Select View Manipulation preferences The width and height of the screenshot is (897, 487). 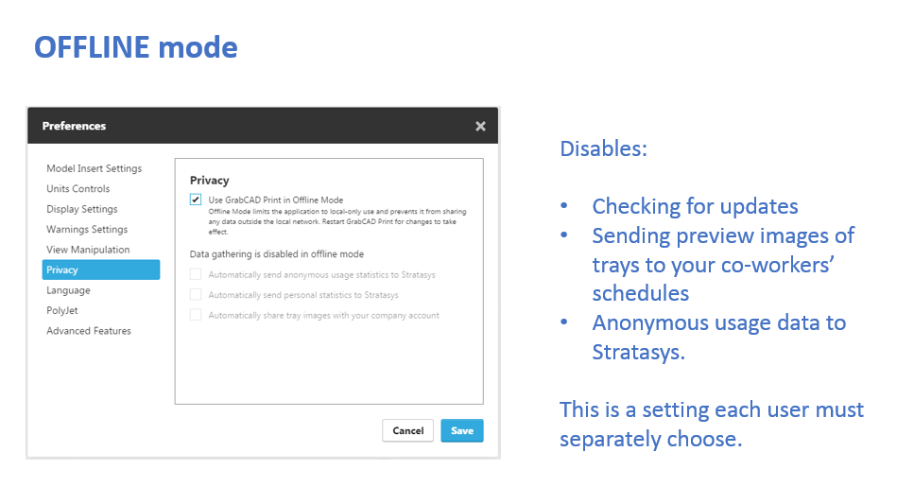(88, 250)
